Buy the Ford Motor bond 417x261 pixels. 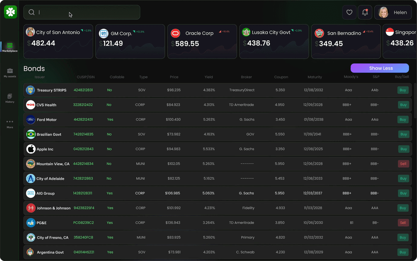403,119
